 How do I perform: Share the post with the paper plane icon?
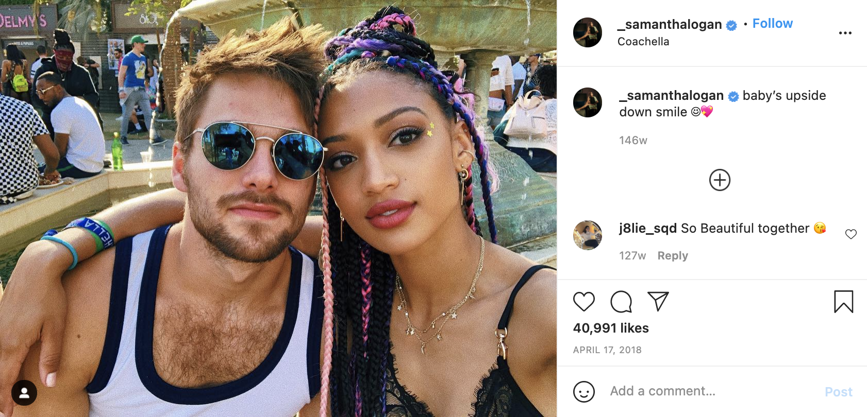point(658,301)
